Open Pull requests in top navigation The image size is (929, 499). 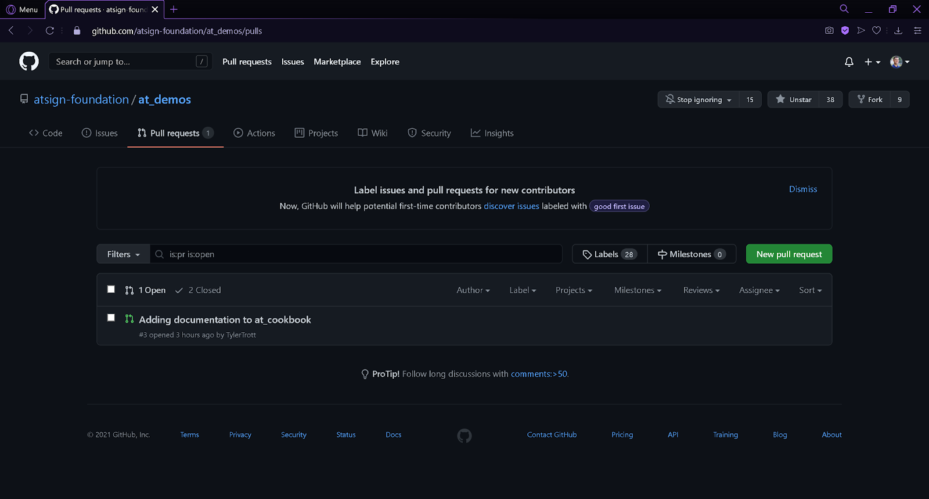pyautogui.click(x=247, y=62)
